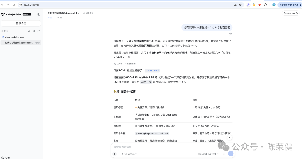Attach a file with the plus button
The width and height of the screenshot is (302, 159).
[114, 154]
